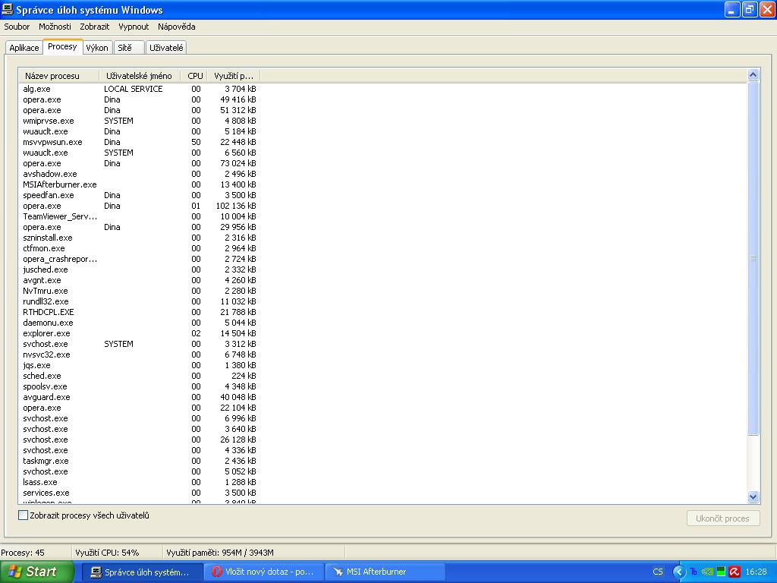Click the CS language indicator

click(x=658, y=572)
